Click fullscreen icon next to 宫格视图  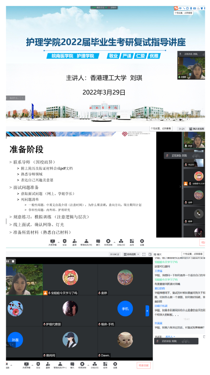pyautogui.click(x=144, y=254)
